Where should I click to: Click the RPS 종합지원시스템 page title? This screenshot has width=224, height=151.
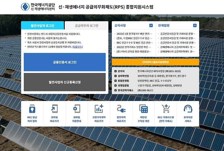pyautogui.click(x=106, y=7)
